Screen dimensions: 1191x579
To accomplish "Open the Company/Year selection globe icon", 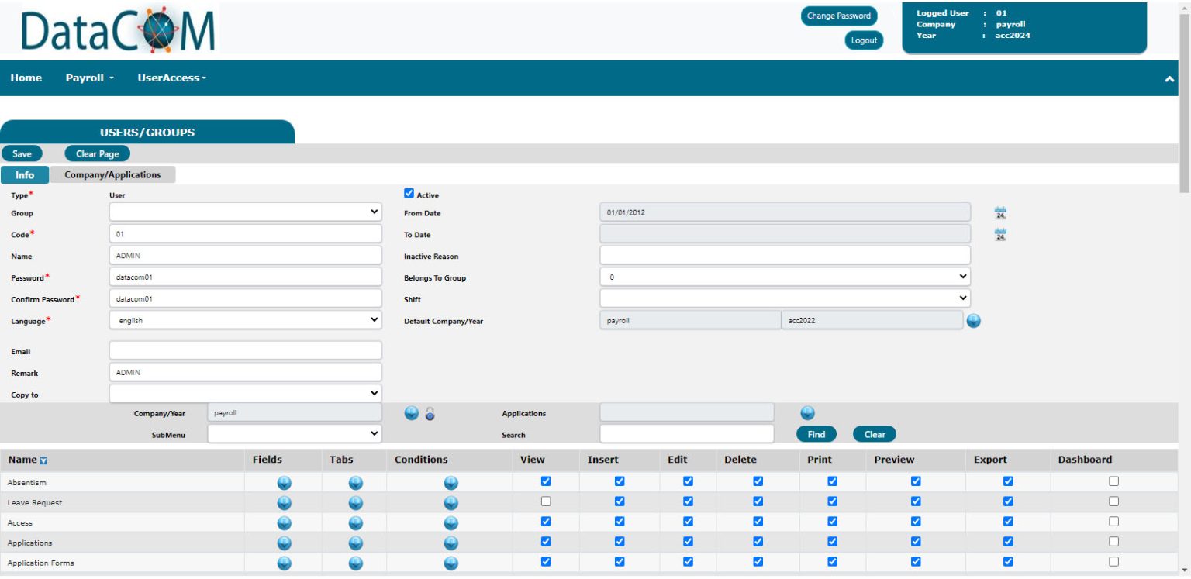I will pos(410,413).
